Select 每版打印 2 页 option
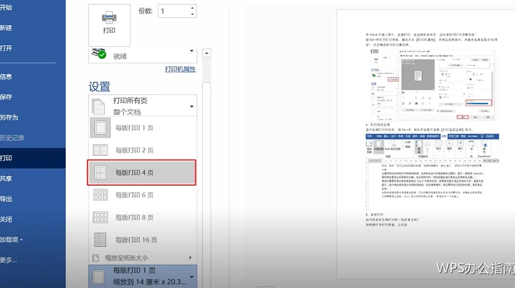 [x=143, y=150]
